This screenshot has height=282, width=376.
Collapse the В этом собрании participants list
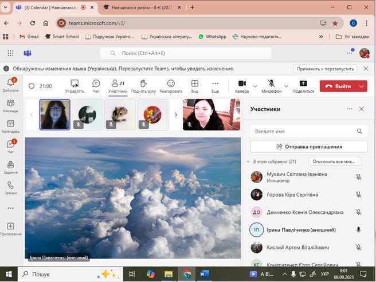248,162
